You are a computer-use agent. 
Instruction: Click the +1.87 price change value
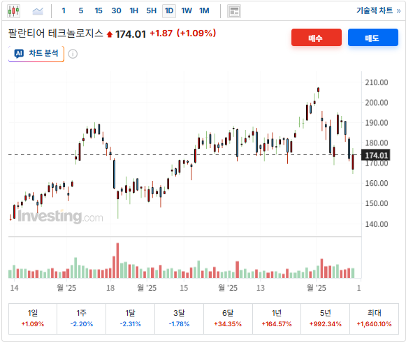161,34
